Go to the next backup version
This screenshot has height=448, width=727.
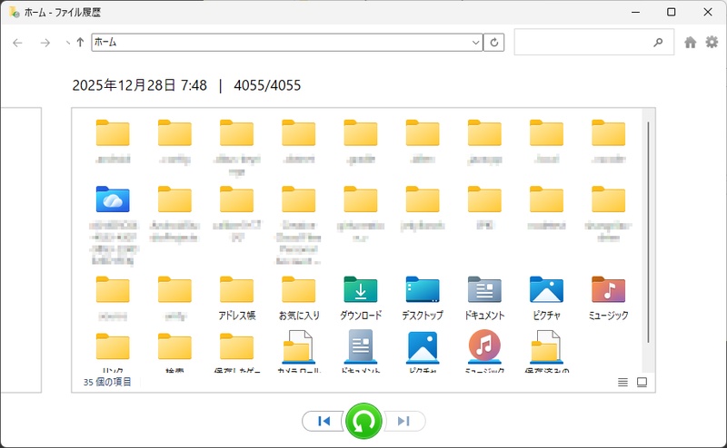404,421
